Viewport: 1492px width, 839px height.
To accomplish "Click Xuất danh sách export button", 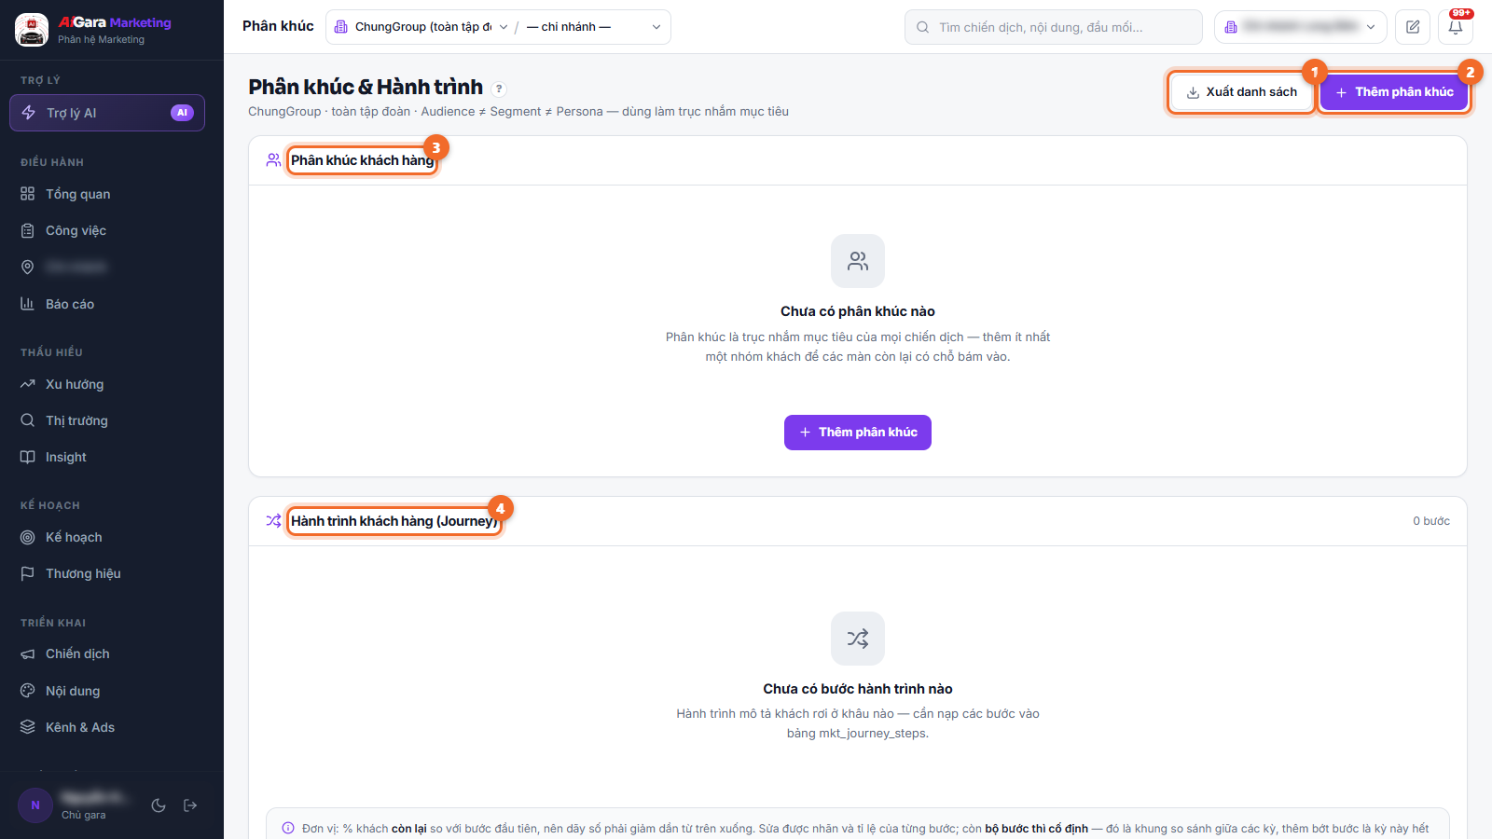I will click(x=1241, y=92).
